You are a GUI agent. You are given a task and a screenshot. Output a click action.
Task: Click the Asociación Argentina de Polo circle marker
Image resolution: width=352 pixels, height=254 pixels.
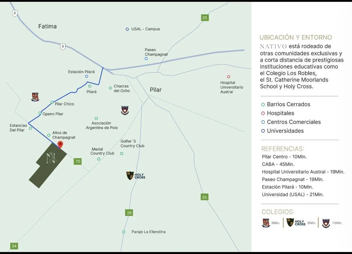click(x=96, y=118)
